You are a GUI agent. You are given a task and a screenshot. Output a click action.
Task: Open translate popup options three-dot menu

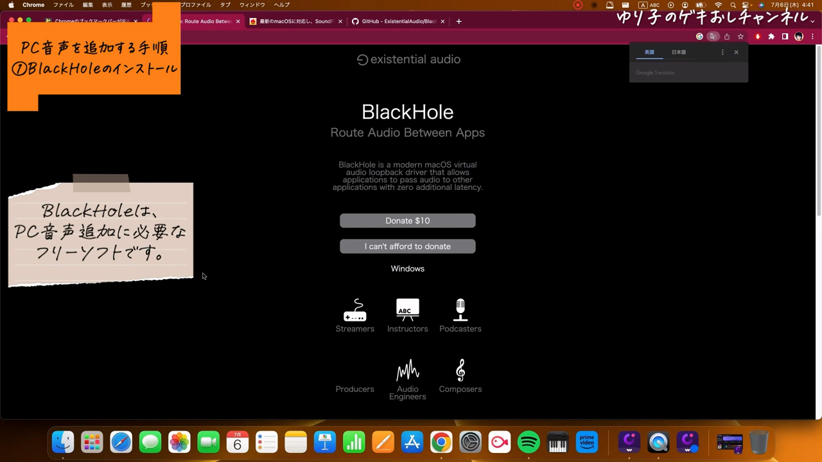pyautogui.click(x=722, y=52)
